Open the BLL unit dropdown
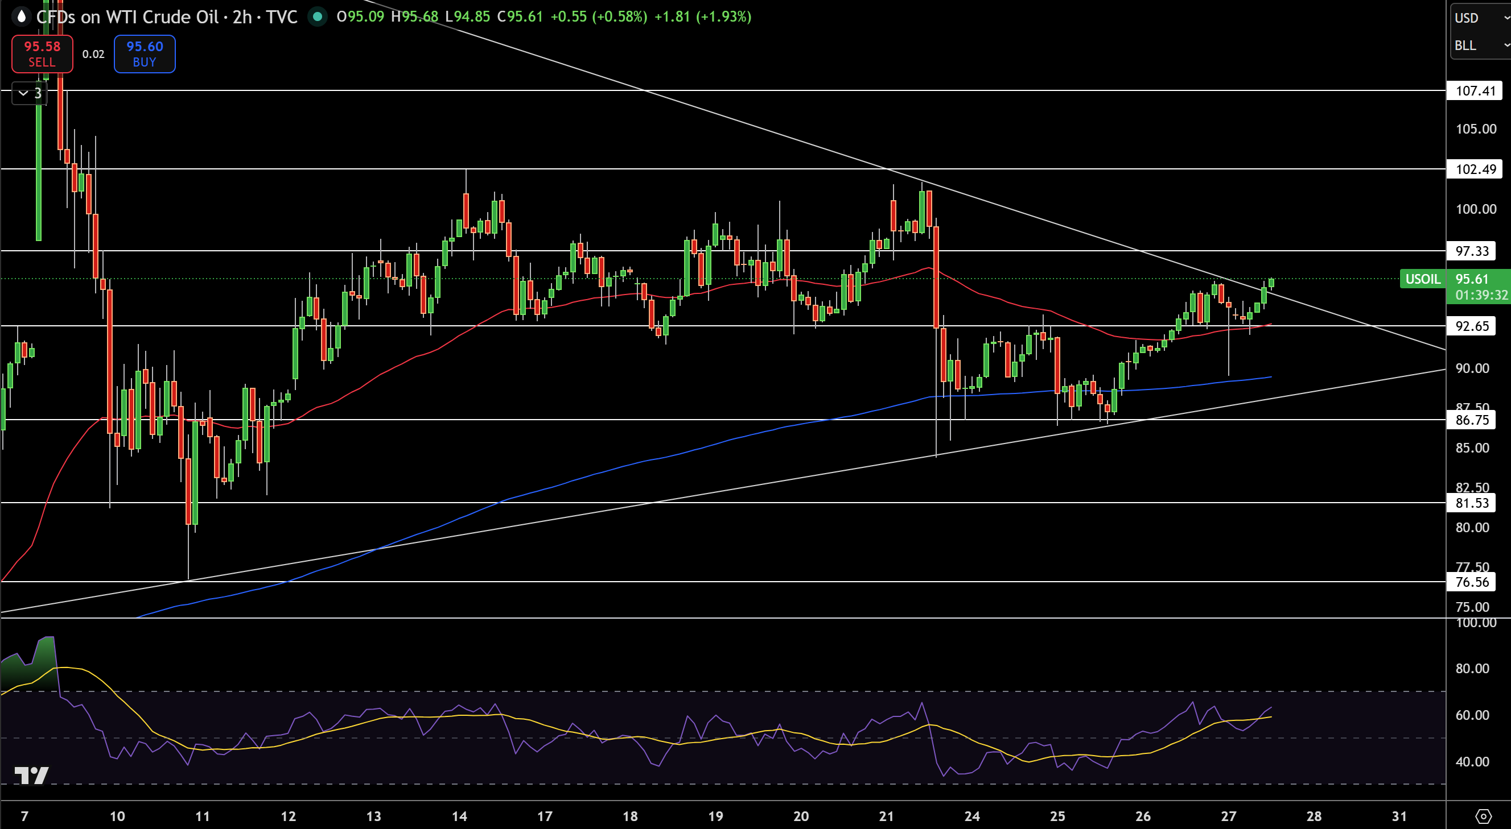The image size is (1511, 829). (x=1480, y=45)
